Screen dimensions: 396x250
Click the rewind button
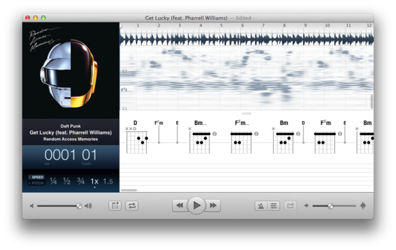coord(180,206)
